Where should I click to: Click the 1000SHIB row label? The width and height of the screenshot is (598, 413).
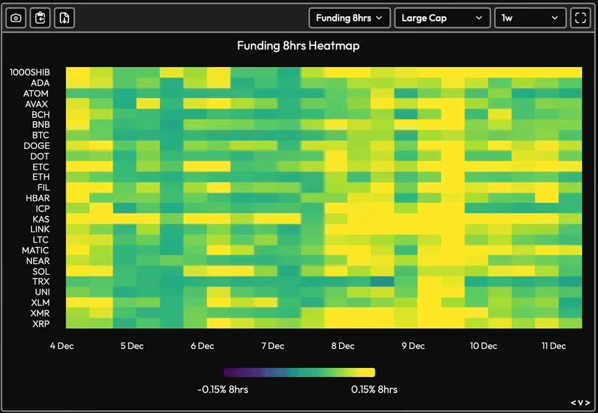point(29,72)
